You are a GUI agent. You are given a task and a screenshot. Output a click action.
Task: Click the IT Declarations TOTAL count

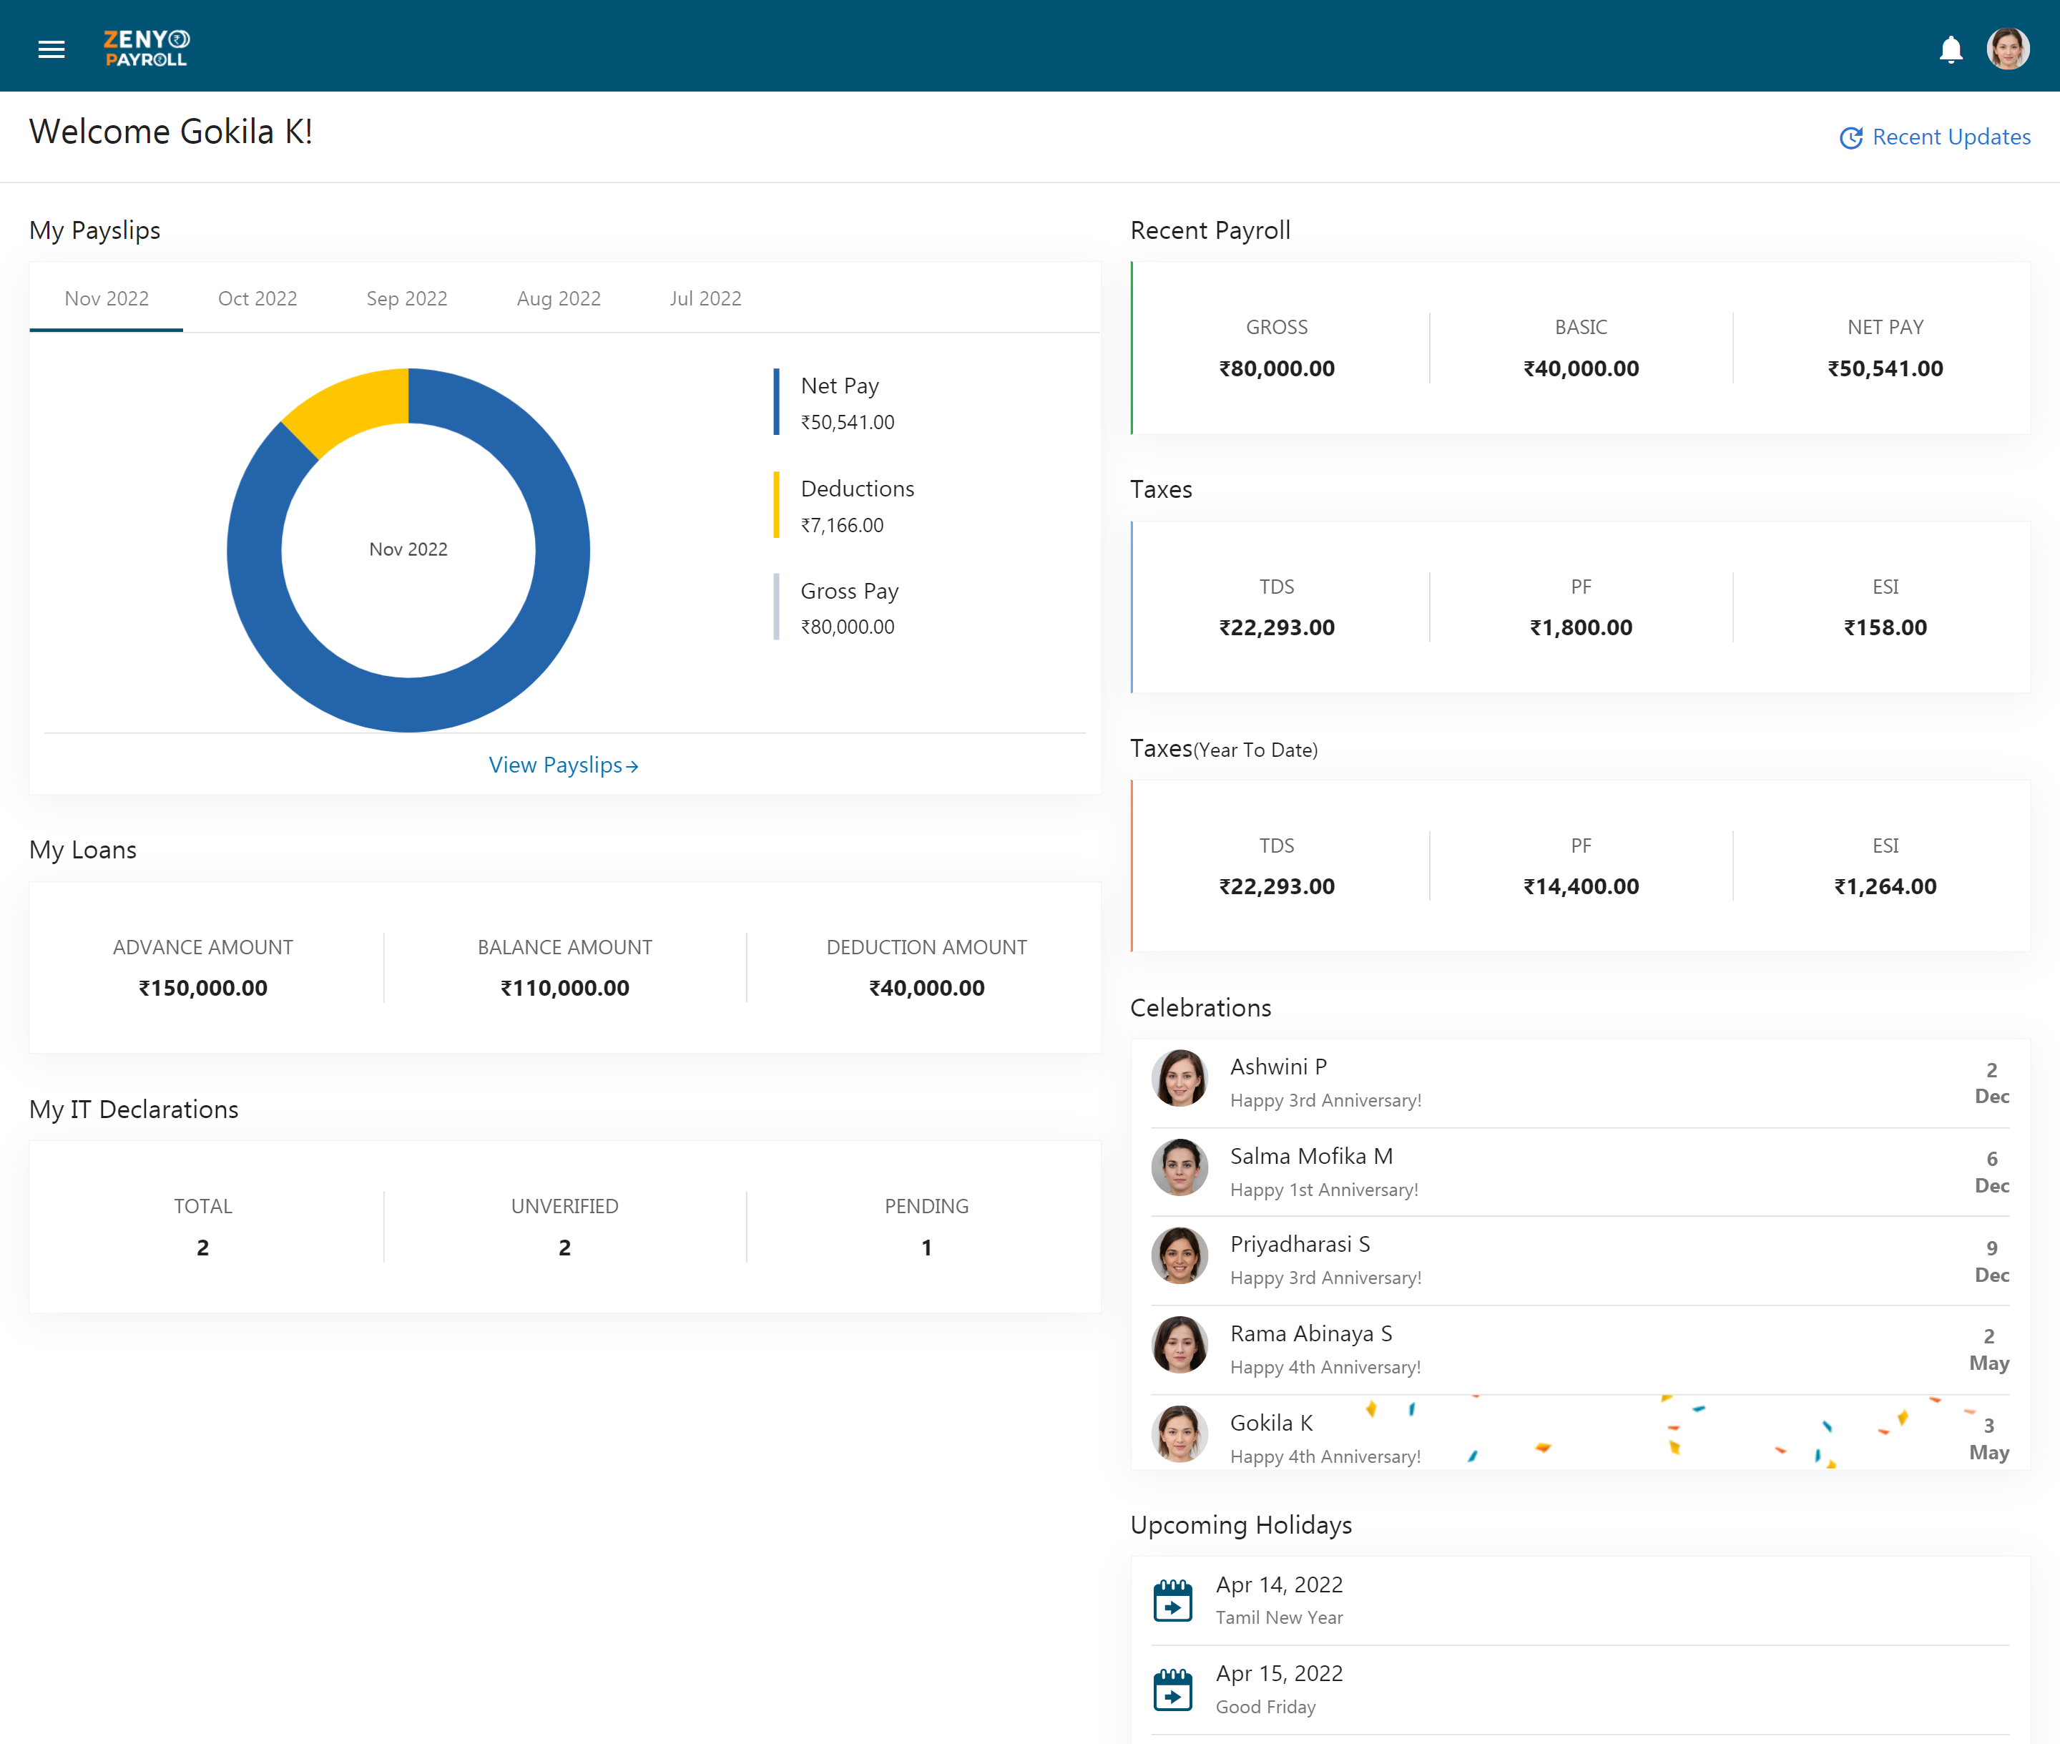coord(202,1248)
